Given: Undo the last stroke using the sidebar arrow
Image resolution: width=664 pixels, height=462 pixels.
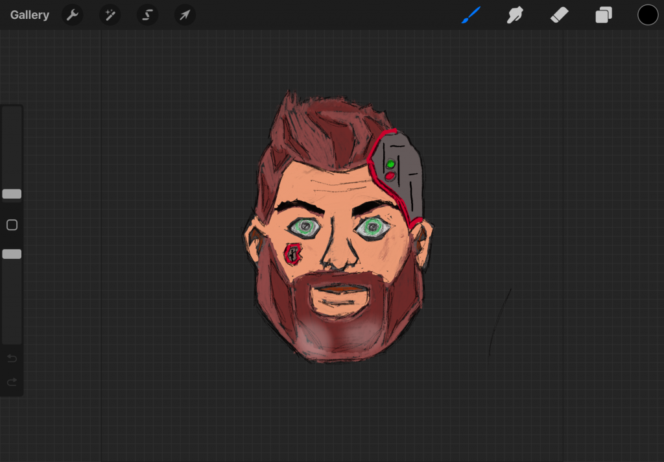Looking at the screenshot, I should (12, 359).
